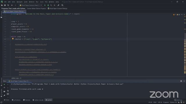
Task: Open the Project tool window folder icon
Action: tap(1, 17)
